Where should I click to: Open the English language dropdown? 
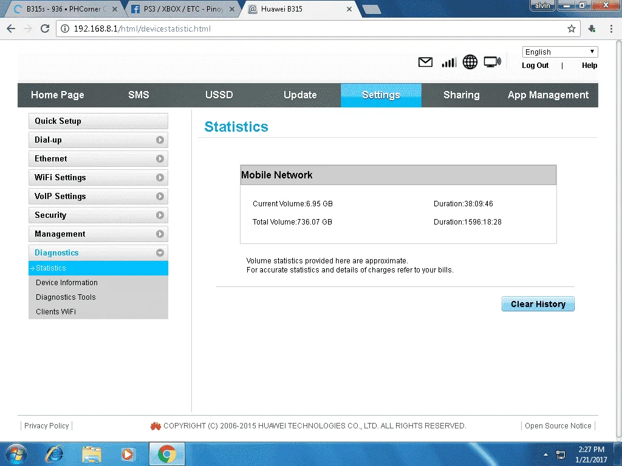point(559,52)
